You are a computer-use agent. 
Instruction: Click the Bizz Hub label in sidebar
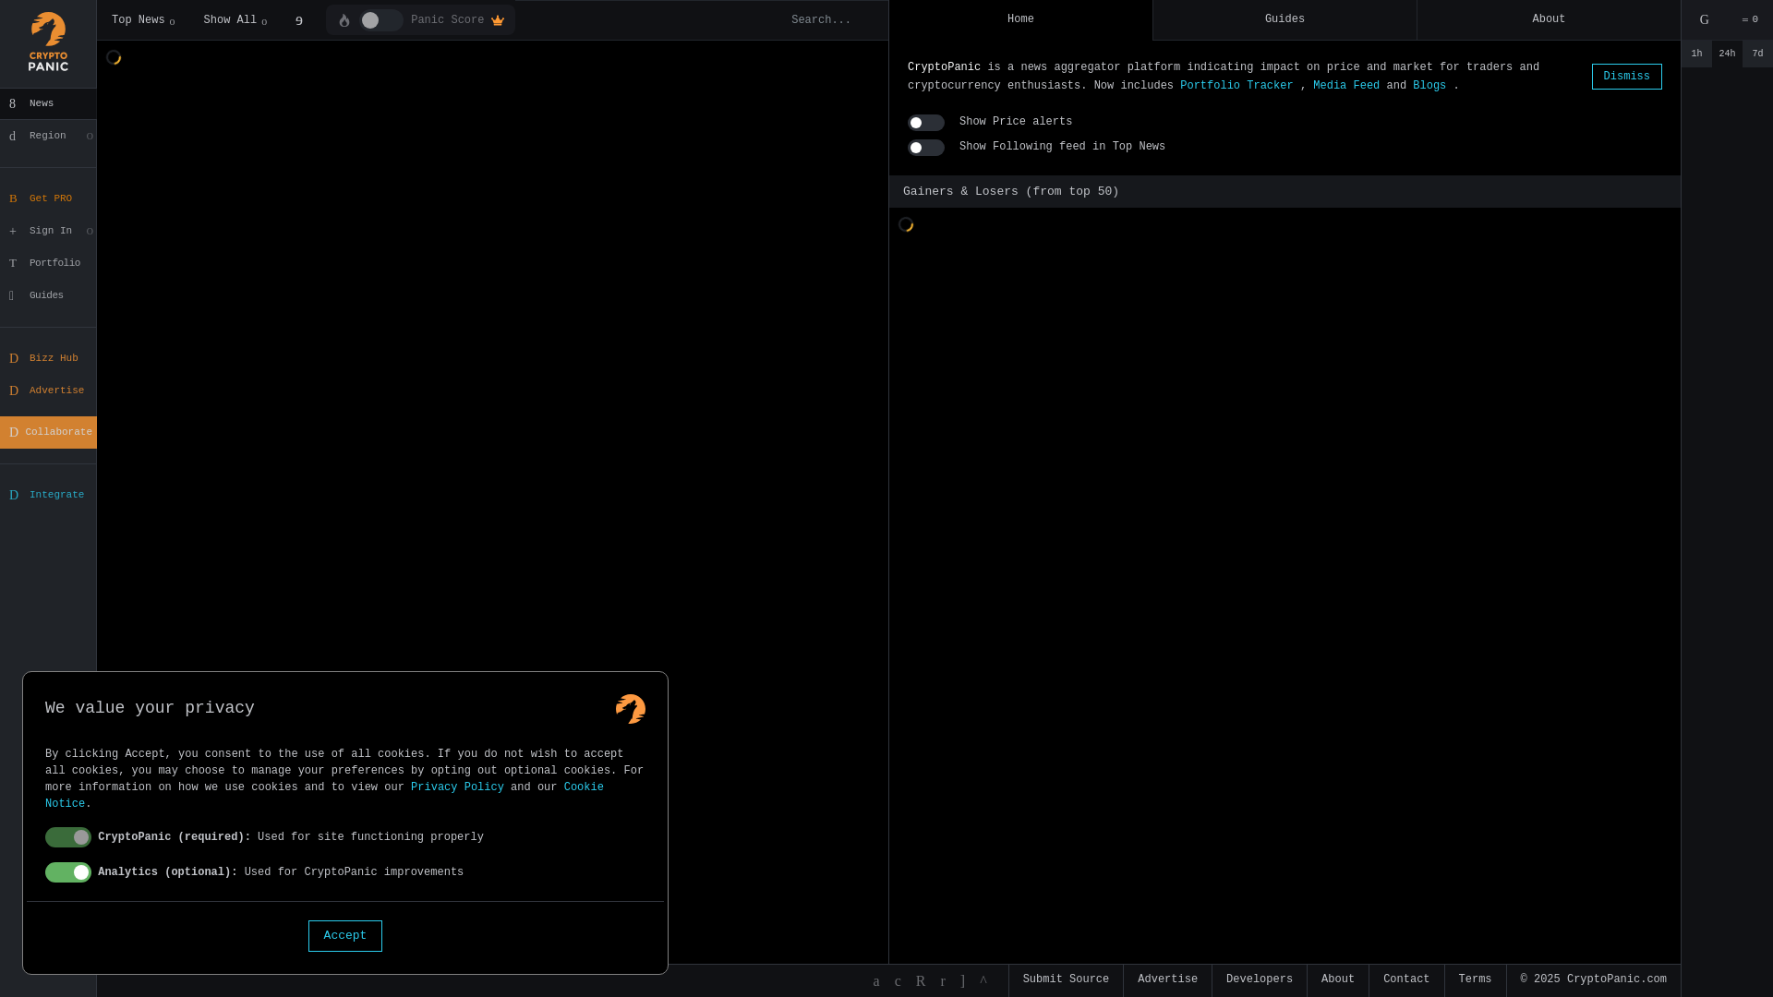pyautogui.click(x=54, y=359)
